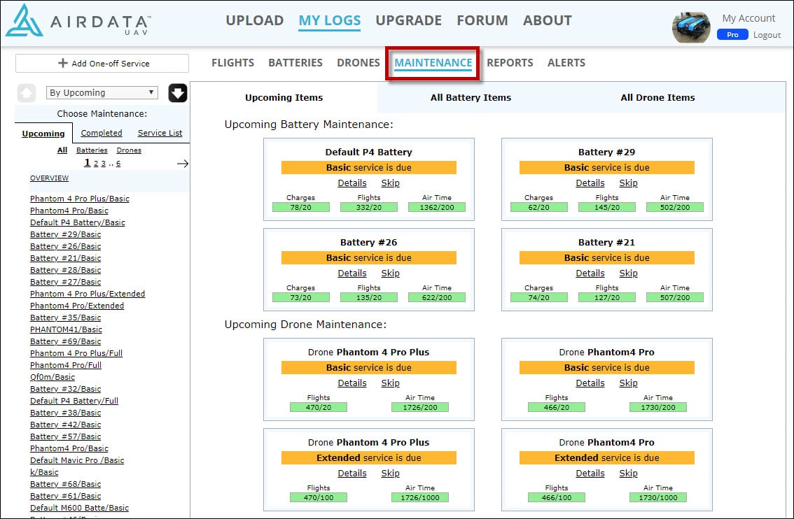Go to sidebar page 6

click(118, 164)
